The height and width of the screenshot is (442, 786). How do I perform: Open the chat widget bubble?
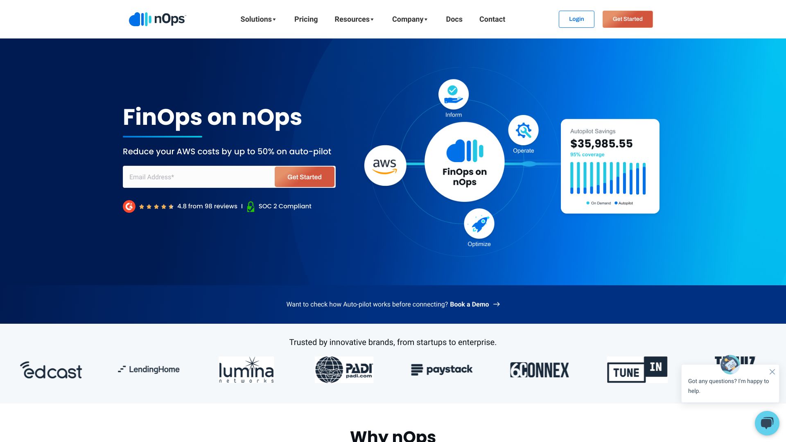(x=767, y=423)
